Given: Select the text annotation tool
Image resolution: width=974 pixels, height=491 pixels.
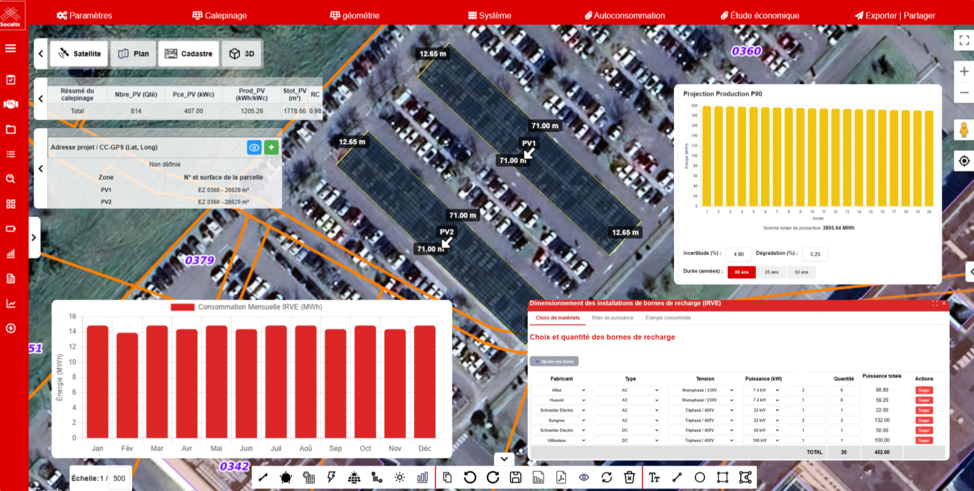Looking at the screenshot, I should (x=654, y=478).
